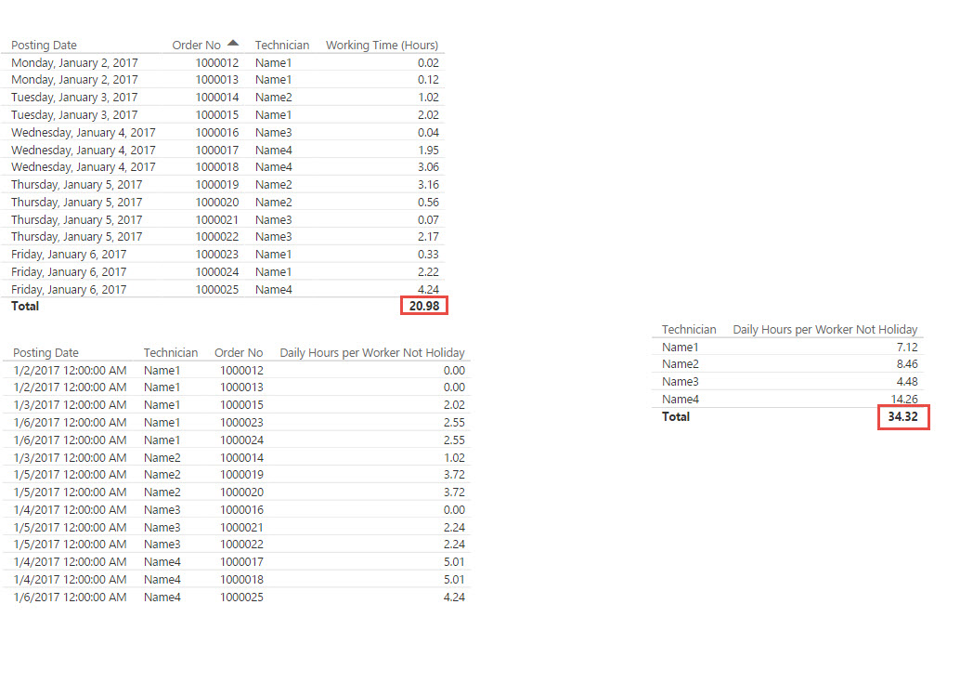The image size is (973, 683).
Task: Select Name3's 4.48 daily hours value
Action: point(907,382)
